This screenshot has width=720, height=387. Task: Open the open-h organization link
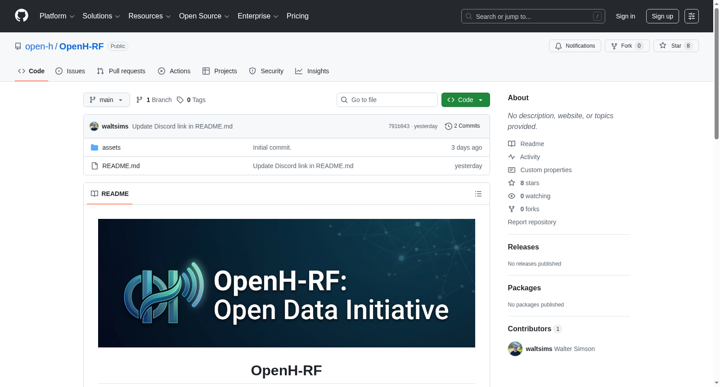pos(39,46)
